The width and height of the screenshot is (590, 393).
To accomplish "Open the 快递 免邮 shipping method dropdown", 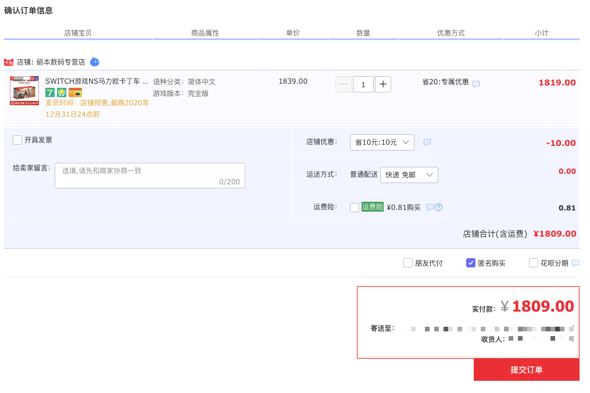I will pyautogui.click(x=409, y=174).
